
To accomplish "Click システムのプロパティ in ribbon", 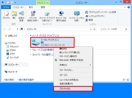I will tap(95, 16).
